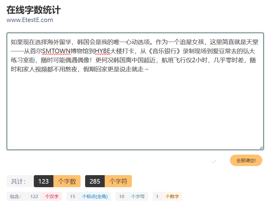Image resolution: width=271 pixels, height=202 pixels.
Task: Click the 个标点(全角) label
Action: click(x=95, y=196)
